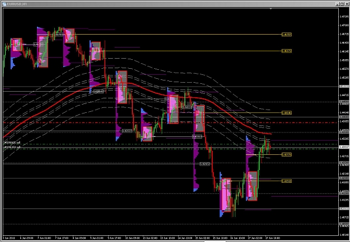This screenshot has height=242, width=350.
Task: Click the 17 Jun 18:00 time label
Action: click(273, 238)
